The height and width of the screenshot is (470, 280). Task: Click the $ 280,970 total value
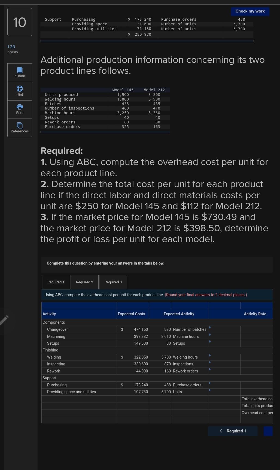pos(139,34)
